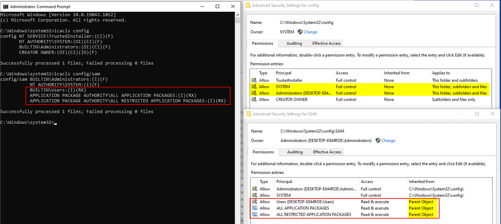Click the user icon for Users (DESKTOP-E844ROE\Users) row
Viewport: 501px width, 224px height.
coord(255,202)
